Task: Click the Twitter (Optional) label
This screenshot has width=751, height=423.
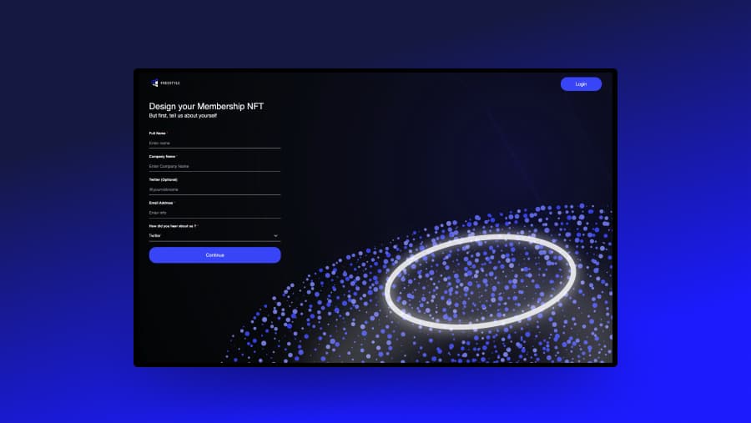Action: (163, 179)
